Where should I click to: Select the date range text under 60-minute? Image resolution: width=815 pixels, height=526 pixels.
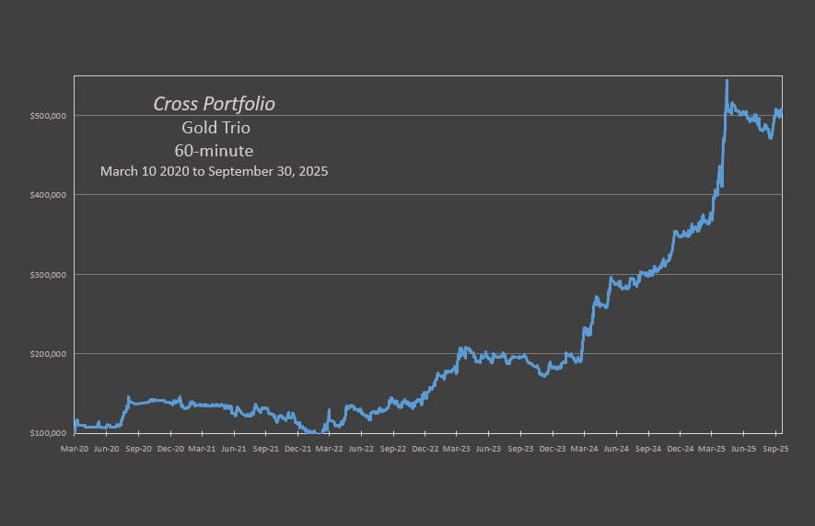point(214,171)
